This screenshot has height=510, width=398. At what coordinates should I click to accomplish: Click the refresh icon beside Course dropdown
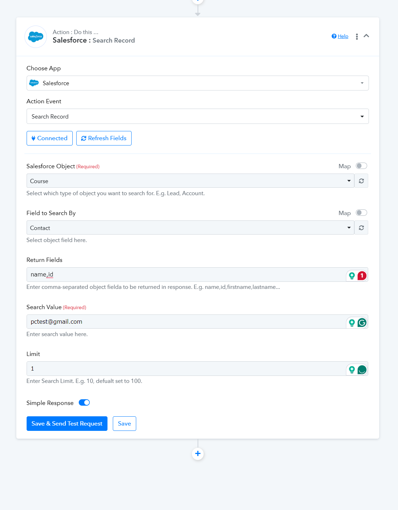[361, 181]
